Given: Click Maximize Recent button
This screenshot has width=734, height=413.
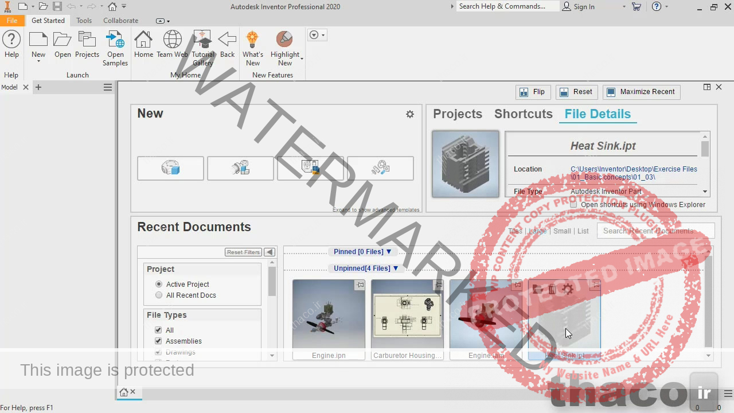Looking at the screenshot, I should [642, 92].
